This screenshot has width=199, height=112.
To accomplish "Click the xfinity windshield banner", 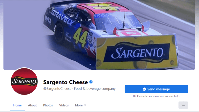I will click(x=103, y=16).
